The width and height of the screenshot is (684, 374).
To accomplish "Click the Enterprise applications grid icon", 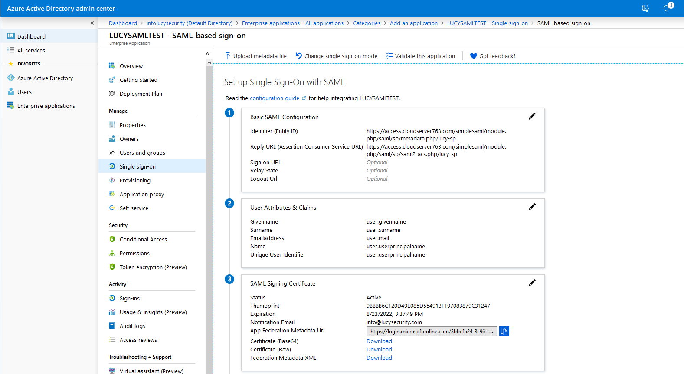I will tap(10, 105).
